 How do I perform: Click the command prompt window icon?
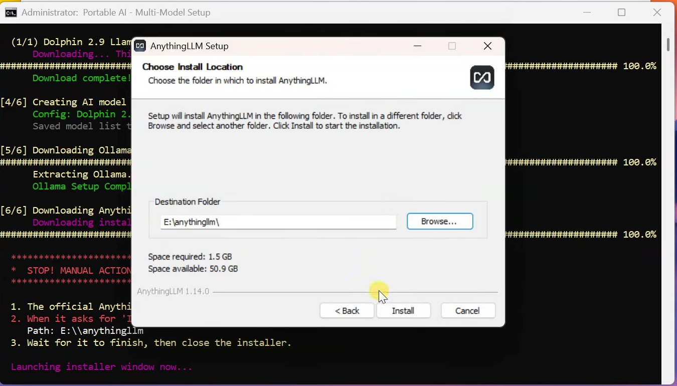pos(11,13)
